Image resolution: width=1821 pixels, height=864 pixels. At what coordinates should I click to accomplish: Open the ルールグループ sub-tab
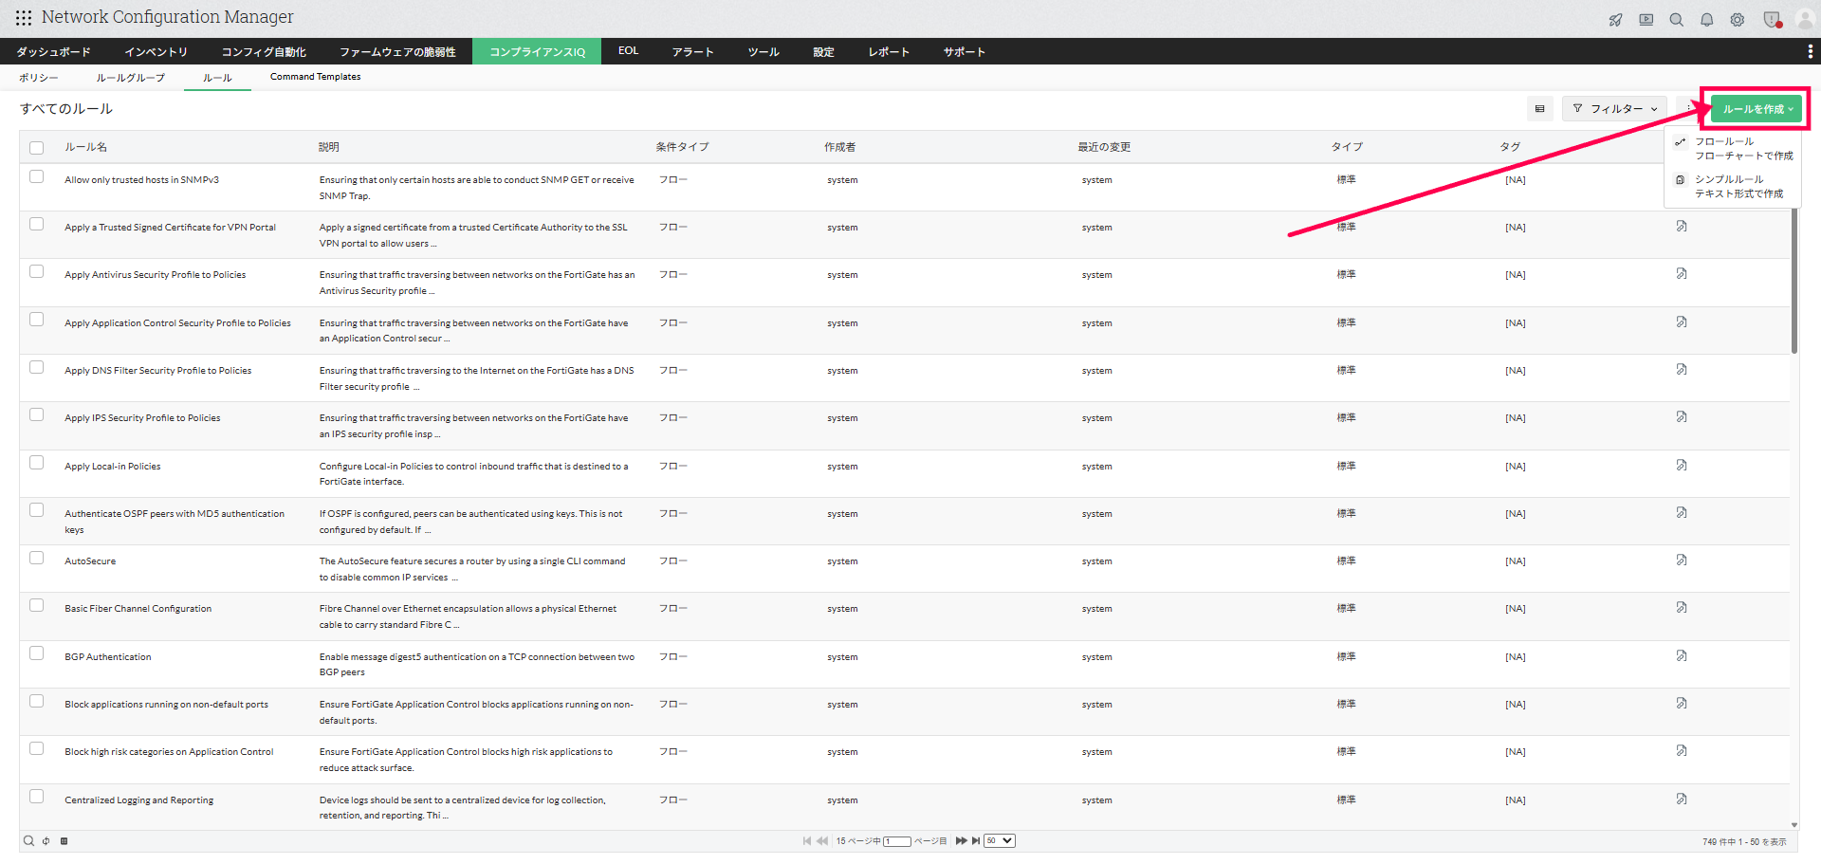click(131, 78)
